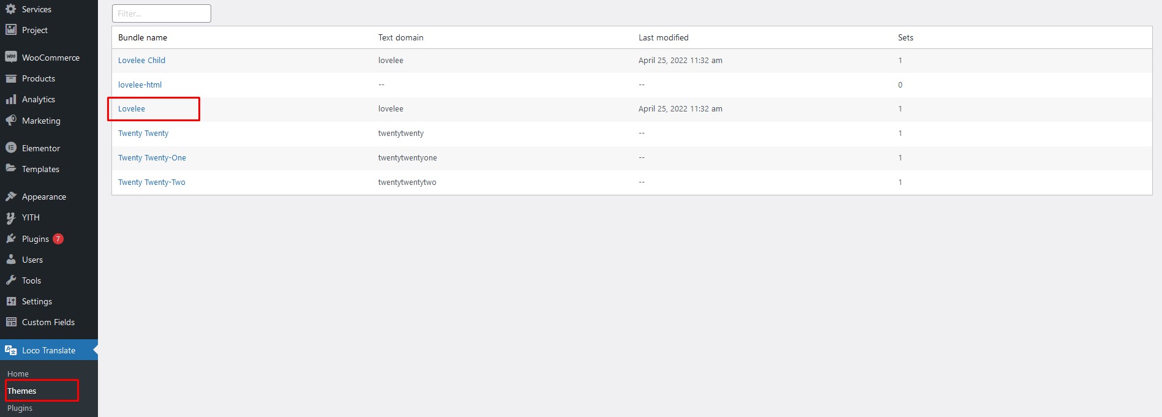The width and height of the screenshot is (1162, 417).
Task: Click the Appearance paintbrush icon
Action: (10, 197)
